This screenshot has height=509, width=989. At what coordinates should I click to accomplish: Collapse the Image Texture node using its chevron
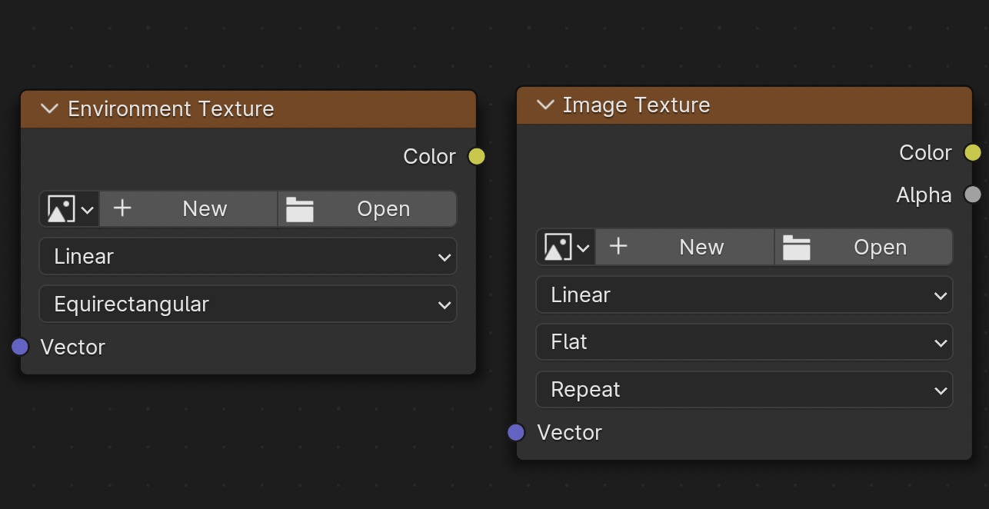[545, 105]
